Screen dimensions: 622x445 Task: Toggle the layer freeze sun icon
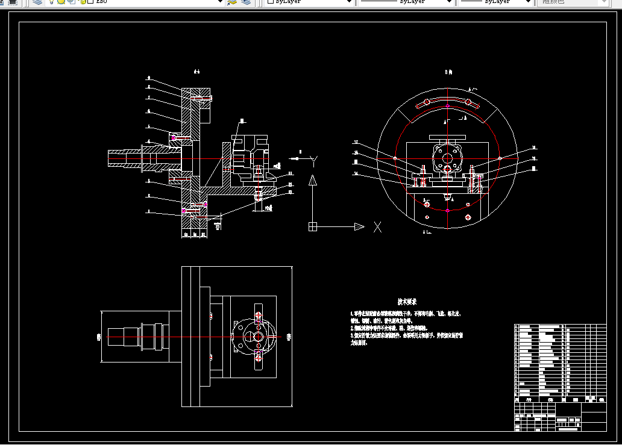coord(61,2)
